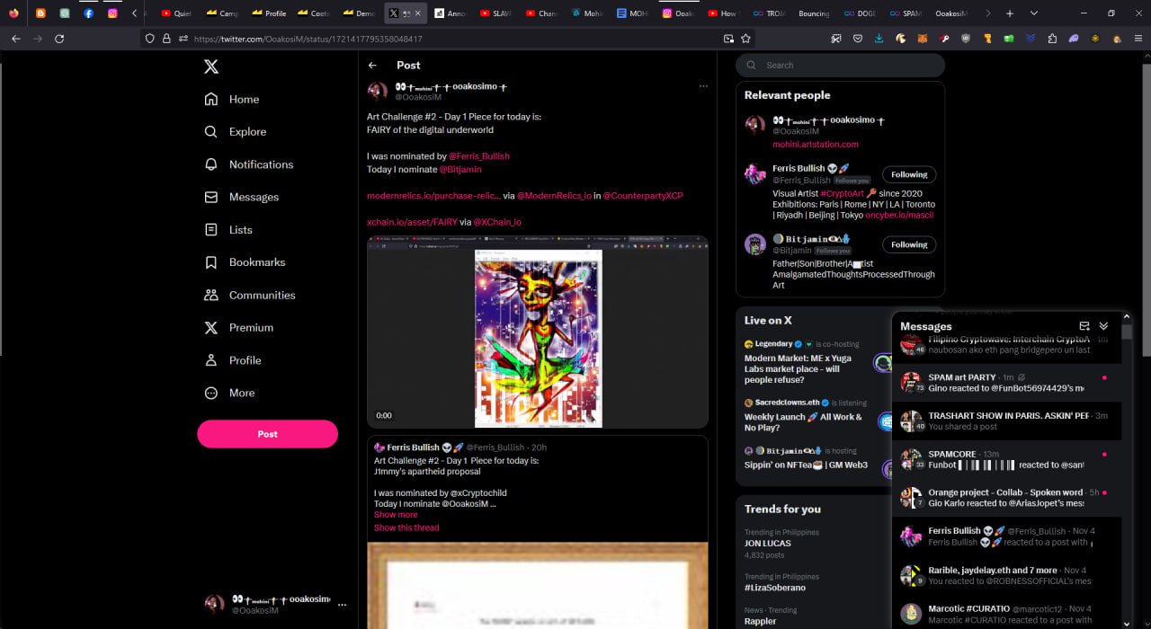The image size is (1151, 629).
Task: Open the @CounterpartyXCP mention link
Action: [643, 196]
